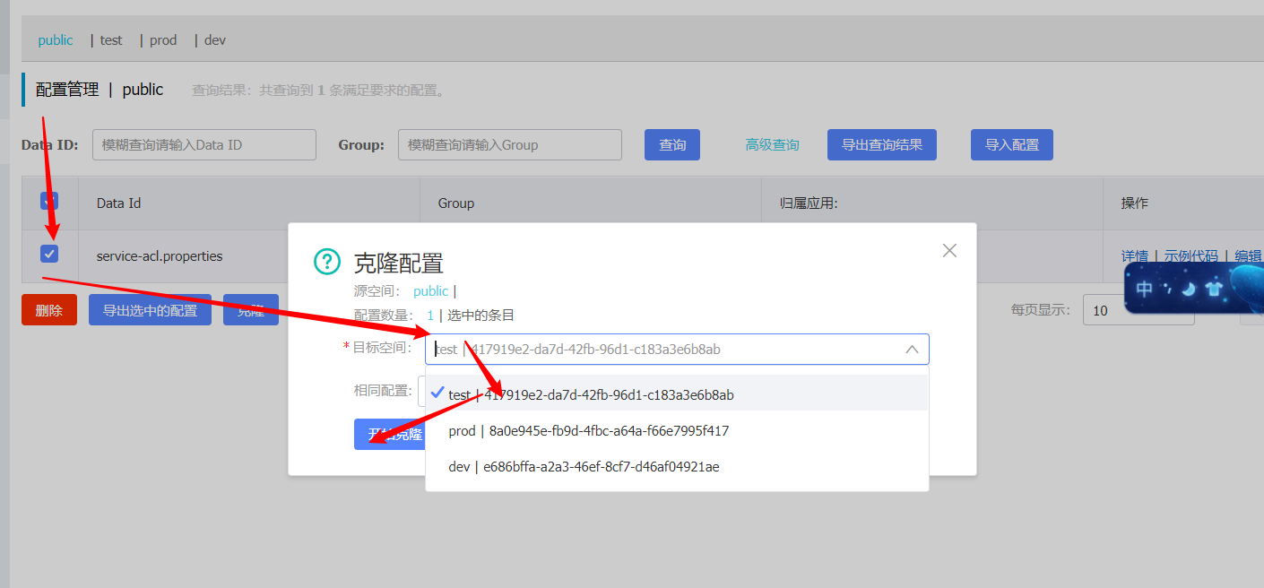Viewport: 1264px width, 588px height.
Task: Switch to the dev namespace tab
Action: (x=215, y=40)
